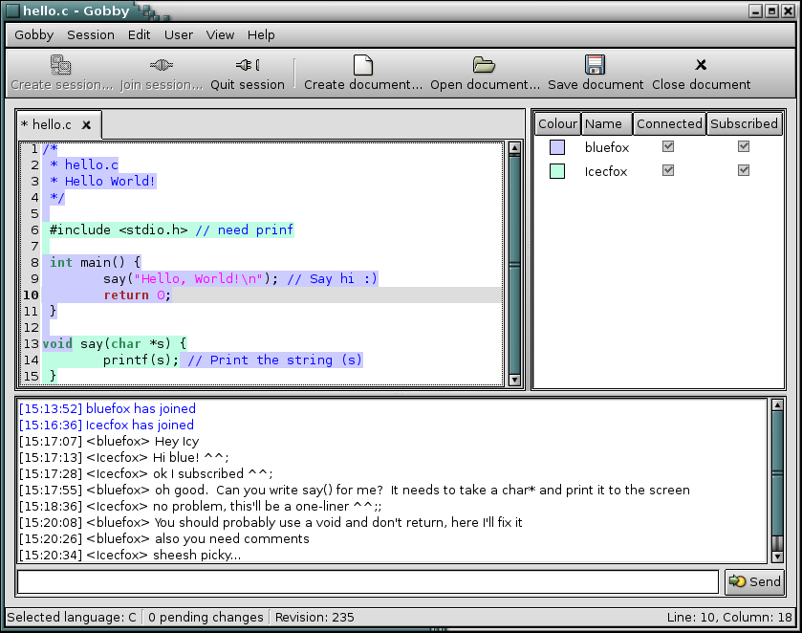Click the Create document page icon

[x=363, y=65]
